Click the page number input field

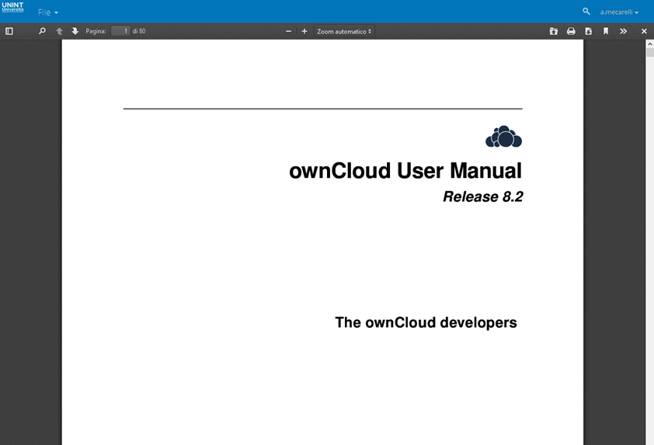point(120,31)
